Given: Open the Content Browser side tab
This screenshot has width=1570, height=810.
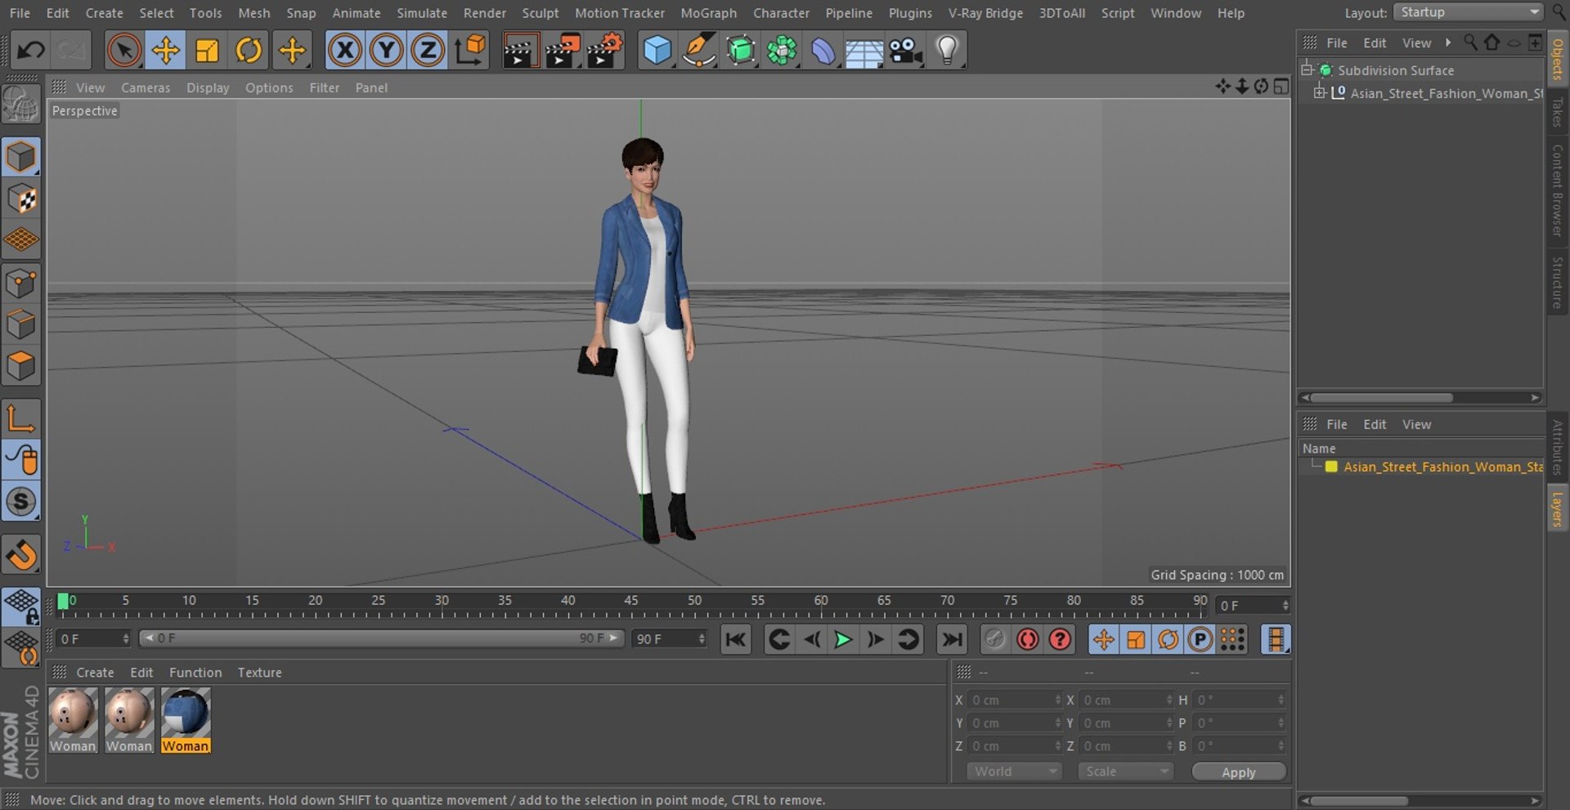Looking at the screenshot, I should [x=1558, y=190].
